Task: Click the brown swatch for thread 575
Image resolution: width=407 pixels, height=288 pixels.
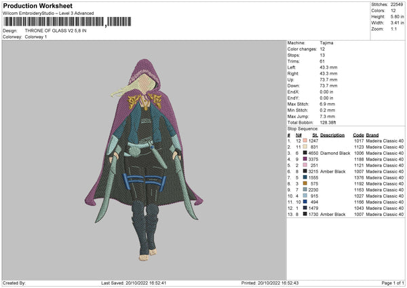Action: pyautogui.click(x=306, y=183)
